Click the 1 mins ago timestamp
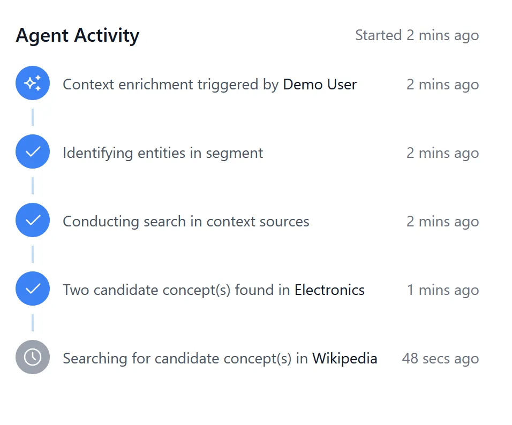 [442, 290]
